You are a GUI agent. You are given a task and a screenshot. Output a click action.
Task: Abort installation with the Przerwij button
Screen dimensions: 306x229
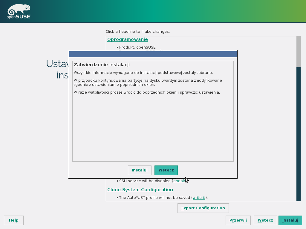[238, 220]
